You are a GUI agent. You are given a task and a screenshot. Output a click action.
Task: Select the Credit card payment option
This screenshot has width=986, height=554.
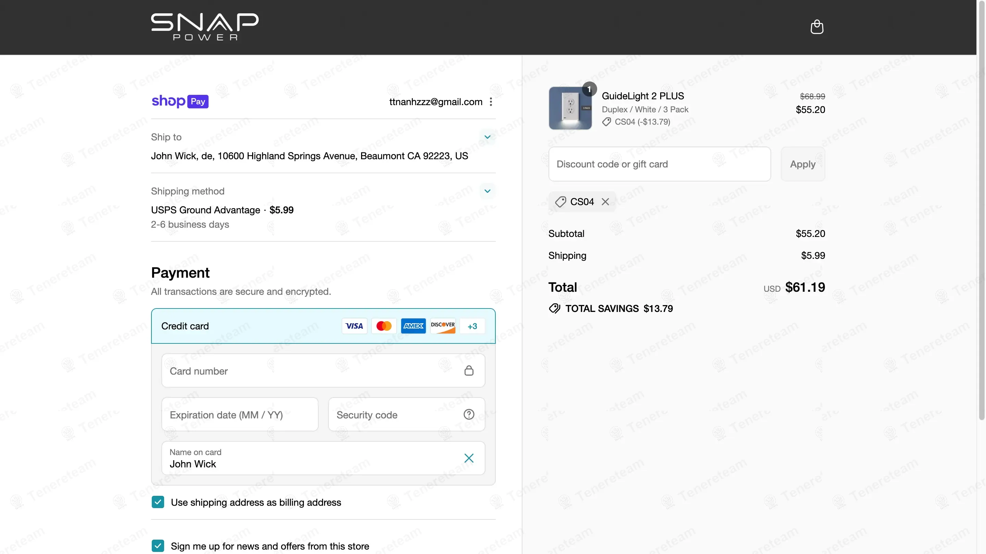185,326
